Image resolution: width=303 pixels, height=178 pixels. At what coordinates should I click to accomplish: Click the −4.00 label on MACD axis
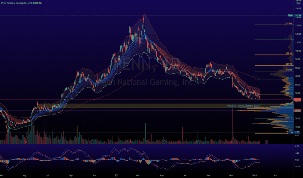[297, 167]
